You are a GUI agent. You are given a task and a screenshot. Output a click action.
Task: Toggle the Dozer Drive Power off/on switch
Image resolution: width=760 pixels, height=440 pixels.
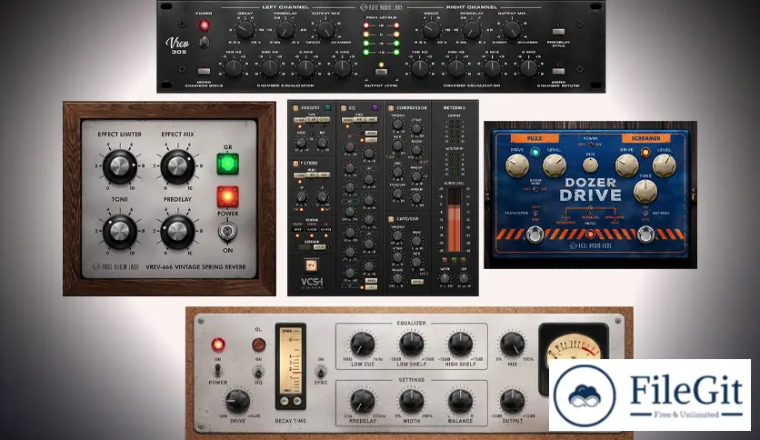coord(590,145)
